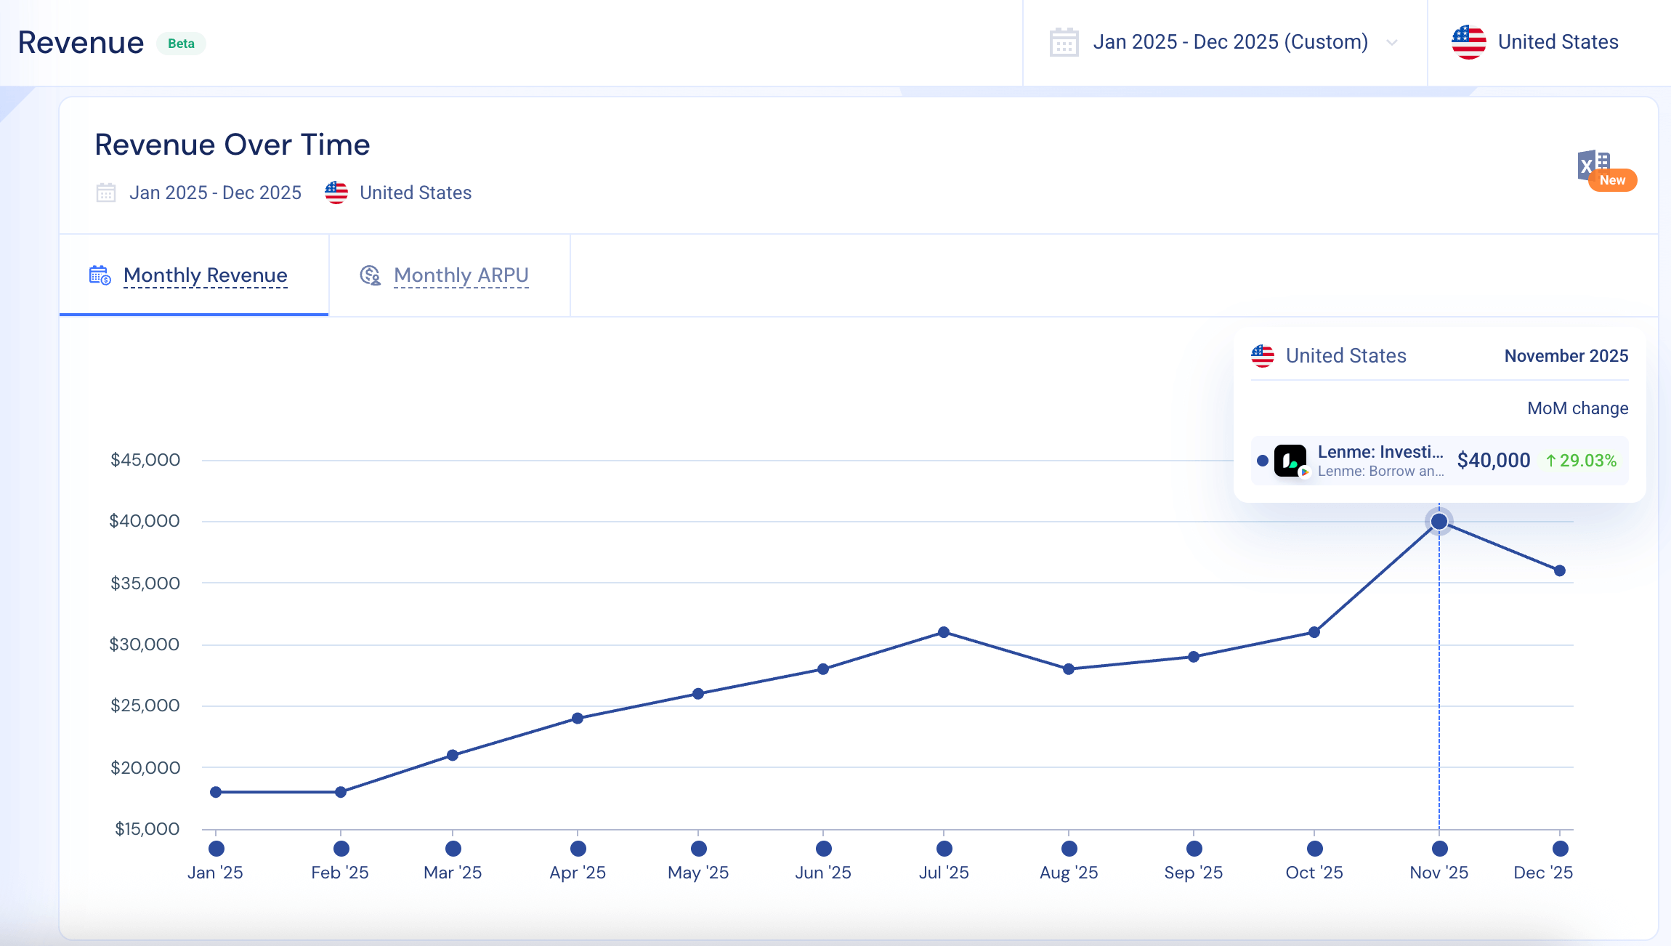Screen dimensions: 1671x946
Task: Click the December 2025 data point on the line
Action: [x=1559, y=571]
